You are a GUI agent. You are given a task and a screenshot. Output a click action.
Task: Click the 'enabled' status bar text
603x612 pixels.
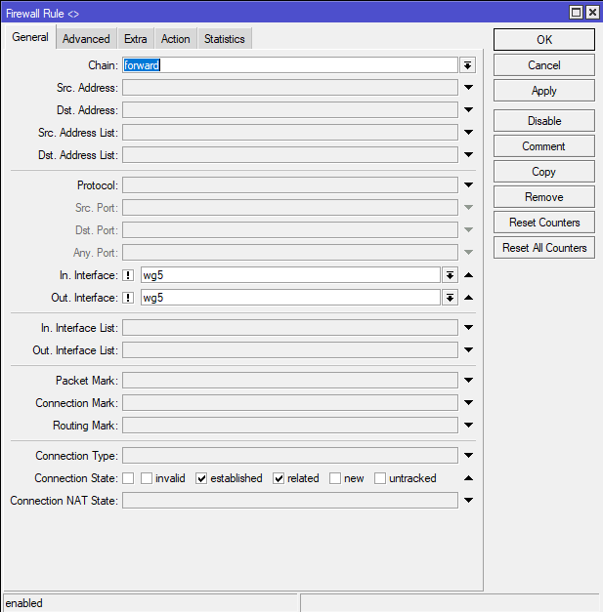pos(23,603)
